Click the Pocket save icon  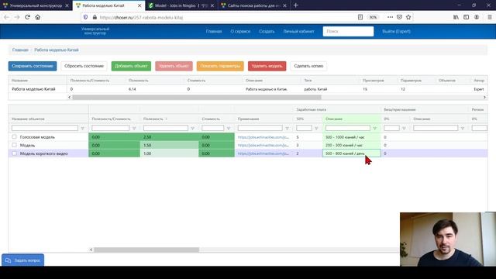(x=399, y=17)
